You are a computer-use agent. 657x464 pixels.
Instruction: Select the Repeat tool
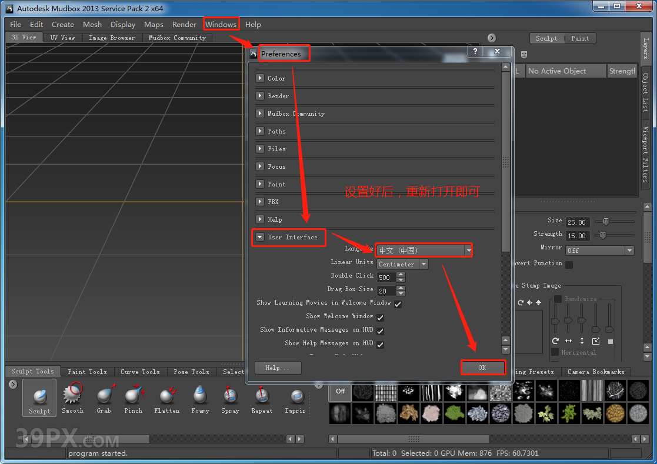tap(262, 398)
